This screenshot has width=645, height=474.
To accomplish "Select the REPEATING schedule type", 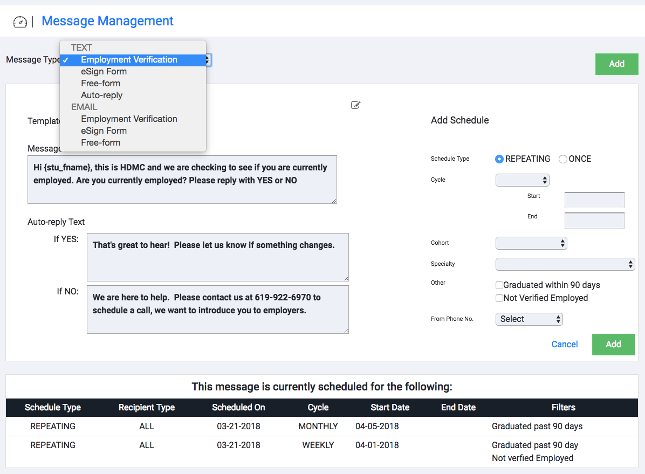I will tap(499, 159).
